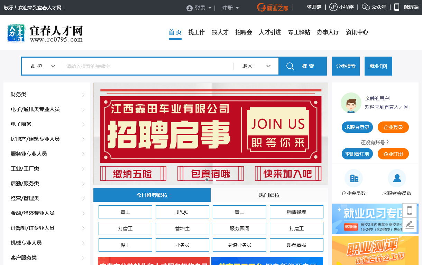Select the first carousel indicator dot on banner
Image resolution: width=422 pixels, height=265 pixels.
coord(207,180)
